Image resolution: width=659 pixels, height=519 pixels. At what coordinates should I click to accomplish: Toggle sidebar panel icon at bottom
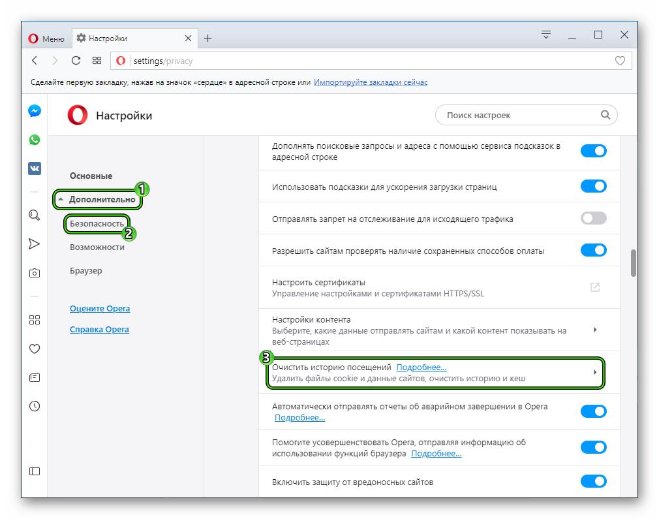pyautogui.click(x=35, y=471)
